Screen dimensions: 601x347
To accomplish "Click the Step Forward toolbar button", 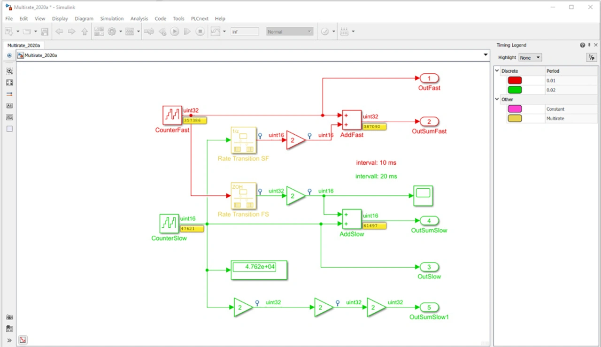I will (x=187, y=31).
